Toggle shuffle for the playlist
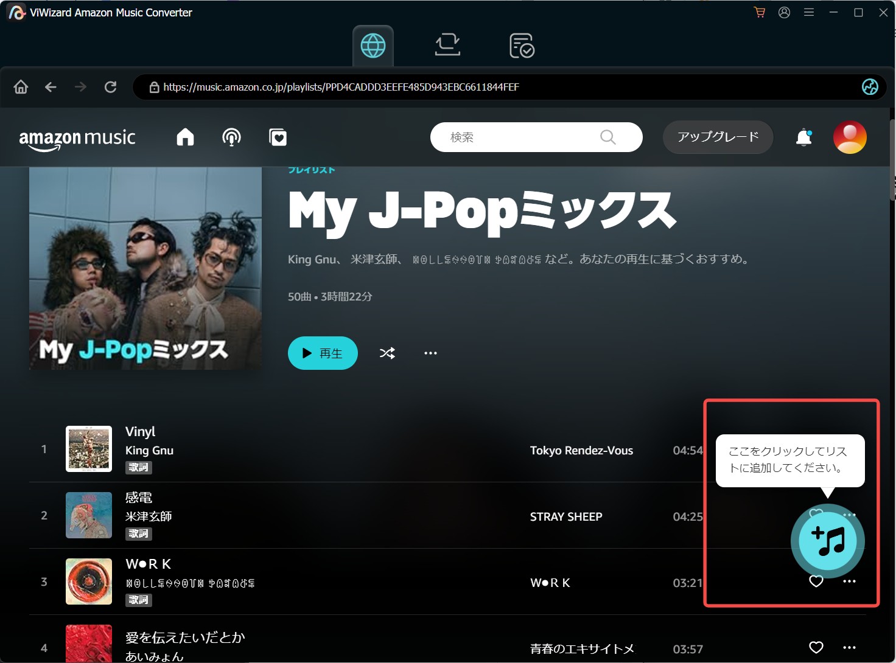 [387, 353]
